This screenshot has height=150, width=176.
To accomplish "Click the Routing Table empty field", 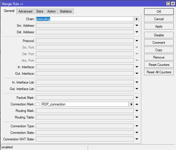I will click(85, 117).
